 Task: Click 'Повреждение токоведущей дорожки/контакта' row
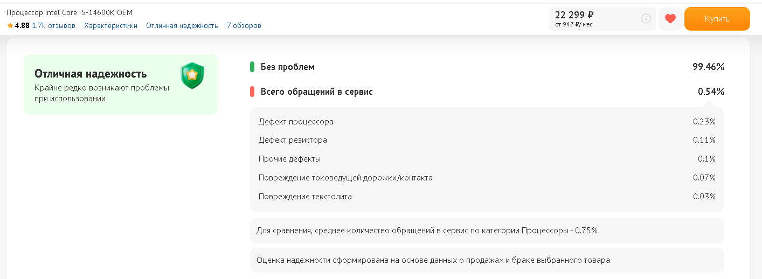(x=487, y=178)
